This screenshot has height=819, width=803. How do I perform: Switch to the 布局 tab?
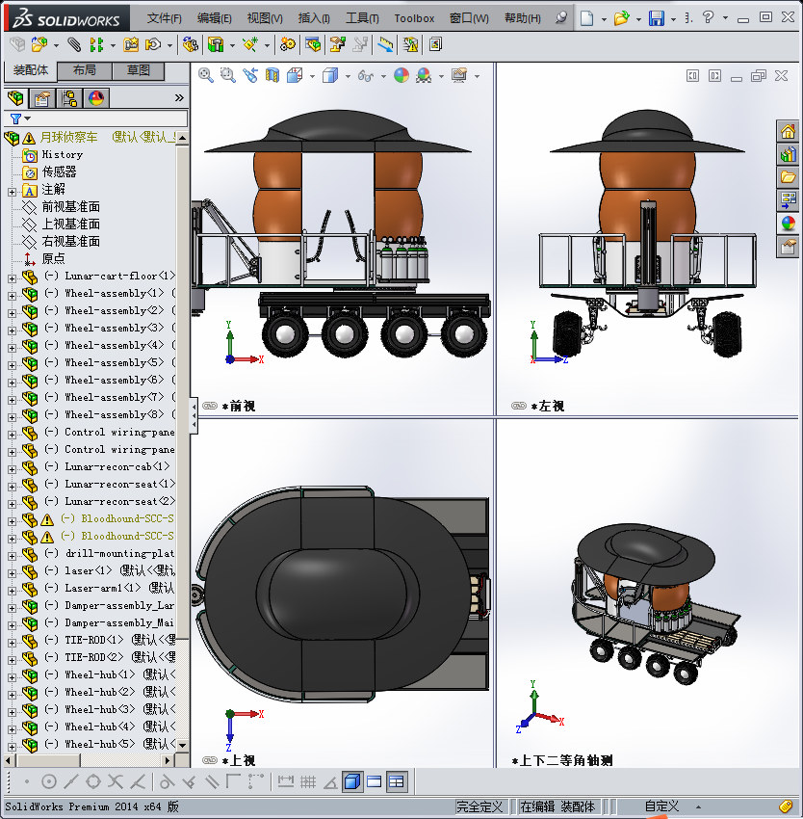(x=84, y=70)
